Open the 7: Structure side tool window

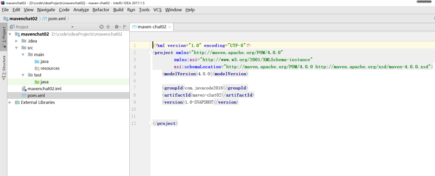coord(4,68)
